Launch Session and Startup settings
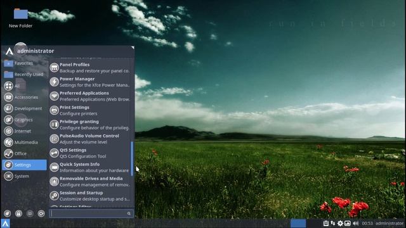The height and width of the screenshot is (228, 406). click(x=89, y=196)
